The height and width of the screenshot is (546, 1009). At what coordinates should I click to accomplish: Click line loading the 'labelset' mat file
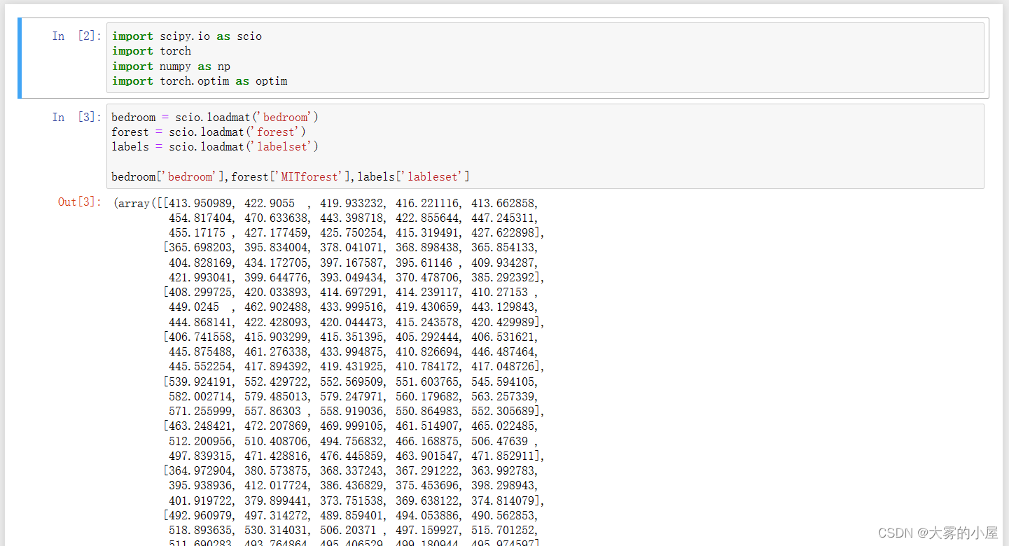[x=215, y=147]
